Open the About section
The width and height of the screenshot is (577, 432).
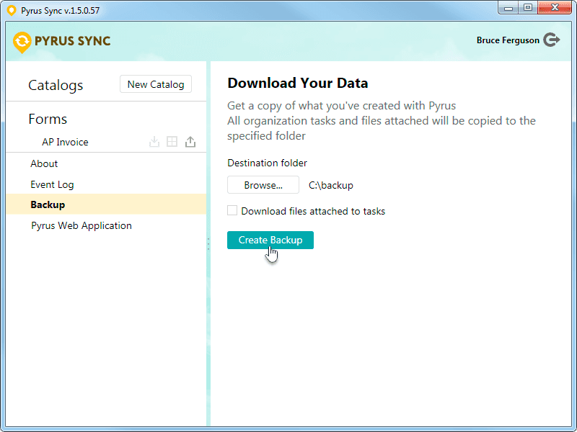point(44,163)
